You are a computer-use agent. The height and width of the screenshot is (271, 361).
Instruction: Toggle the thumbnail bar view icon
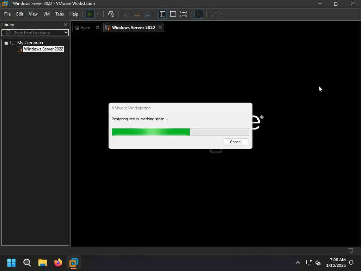click(x=173, y=14)
